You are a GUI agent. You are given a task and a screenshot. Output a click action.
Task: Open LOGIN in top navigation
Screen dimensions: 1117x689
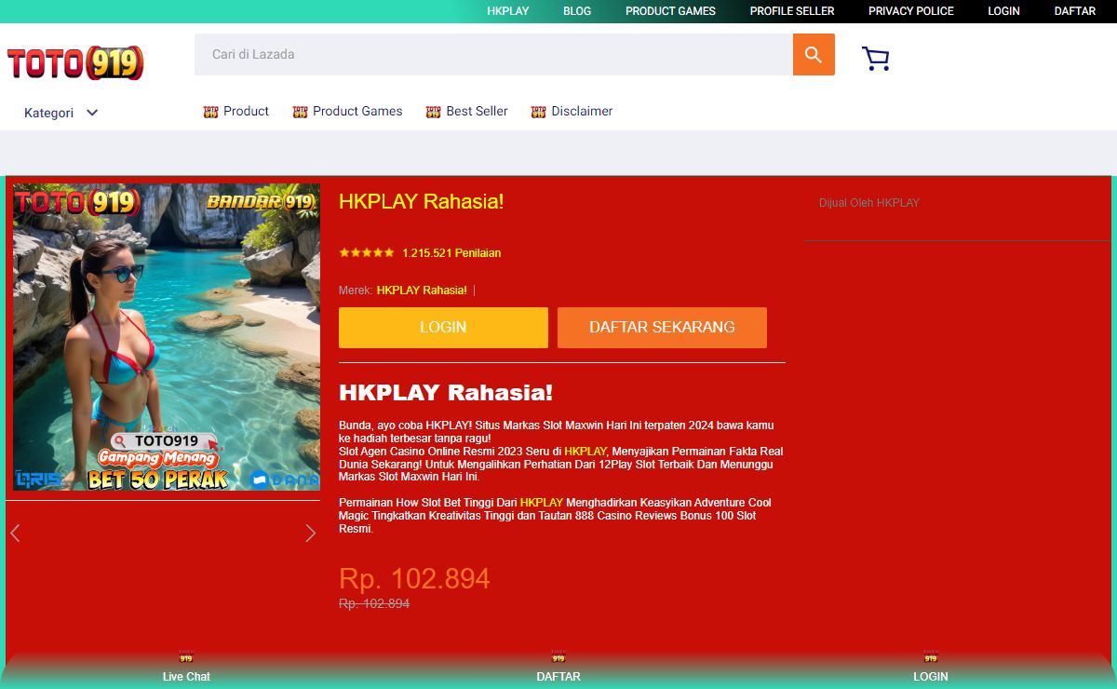tap(1003, 11)
